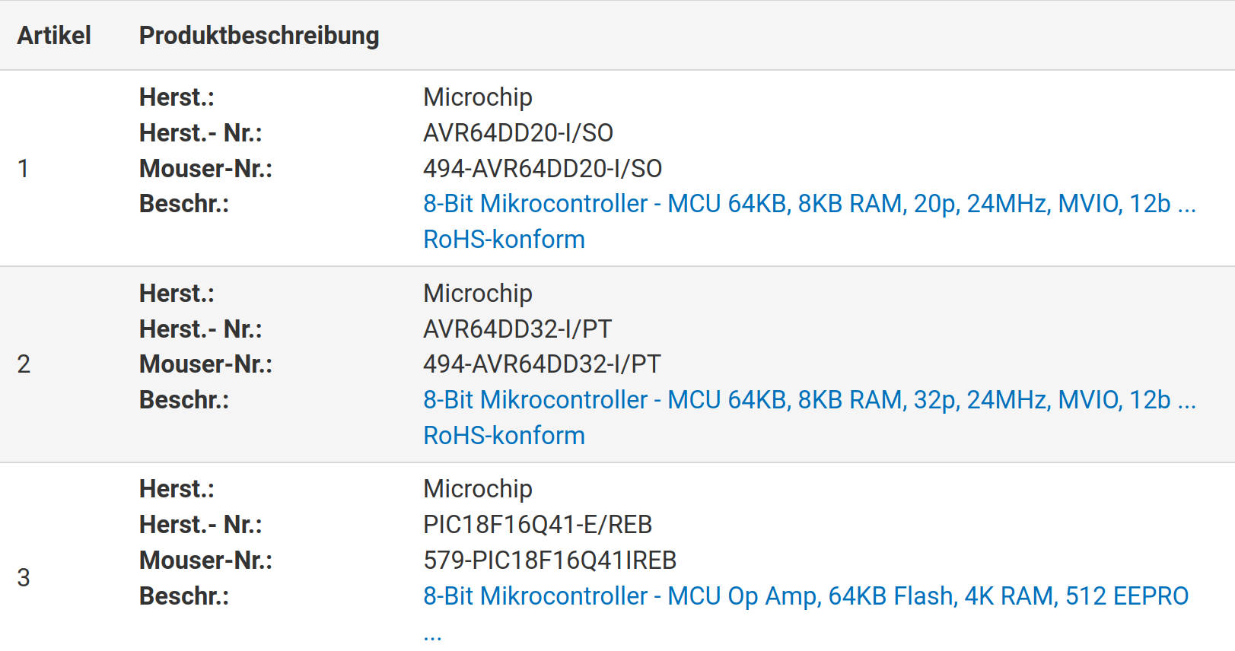
Task: Select Mouser number 494-AVR64DD20-I/SO
Action: pyautogui.click(x=543, y=169)
